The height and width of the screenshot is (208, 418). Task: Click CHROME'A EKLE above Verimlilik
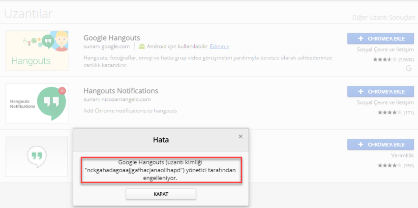pyautogui.click(x=381, y=144)
